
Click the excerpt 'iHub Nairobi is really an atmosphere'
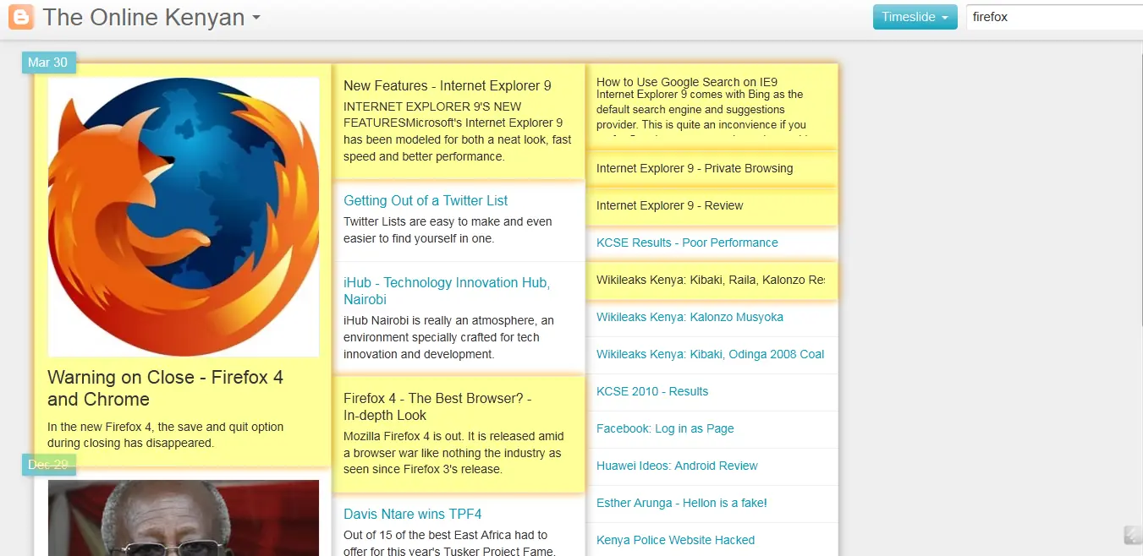click(448, 337)
